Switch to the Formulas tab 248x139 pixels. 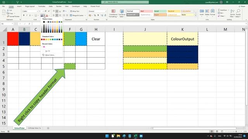point(42,7)
